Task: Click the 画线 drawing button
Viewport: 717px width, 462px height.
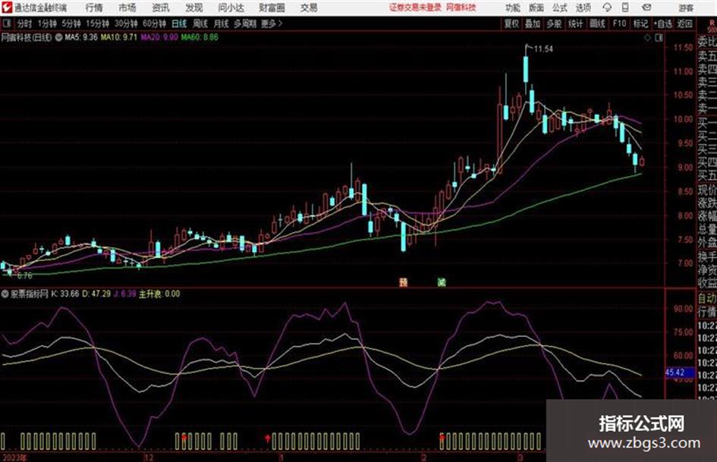Action: (x=597, y=24)
